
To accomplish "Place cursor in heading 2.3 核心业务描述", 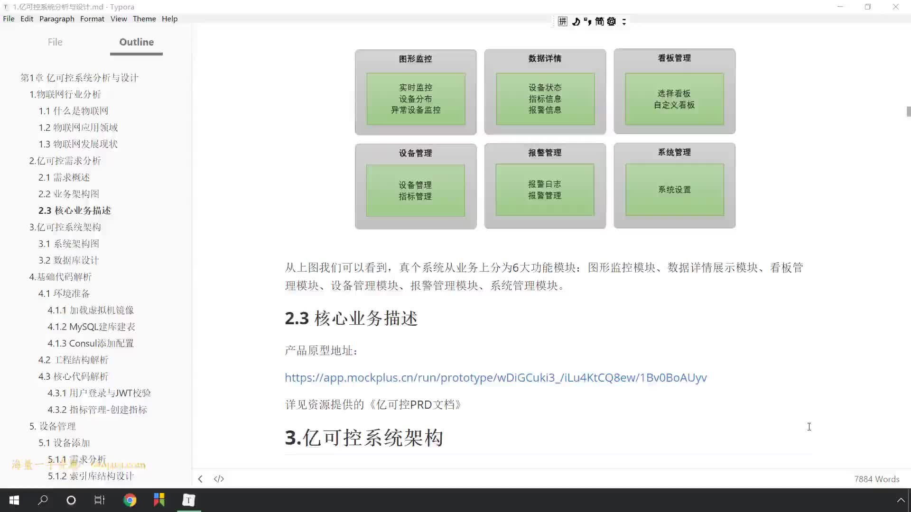I will (x=351, y=318).
